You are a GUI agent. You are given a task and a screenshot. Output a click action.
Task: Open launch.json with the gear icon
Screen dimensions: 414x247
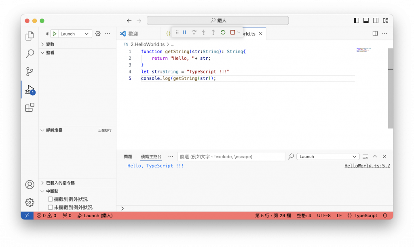click(x=98, y=34)
